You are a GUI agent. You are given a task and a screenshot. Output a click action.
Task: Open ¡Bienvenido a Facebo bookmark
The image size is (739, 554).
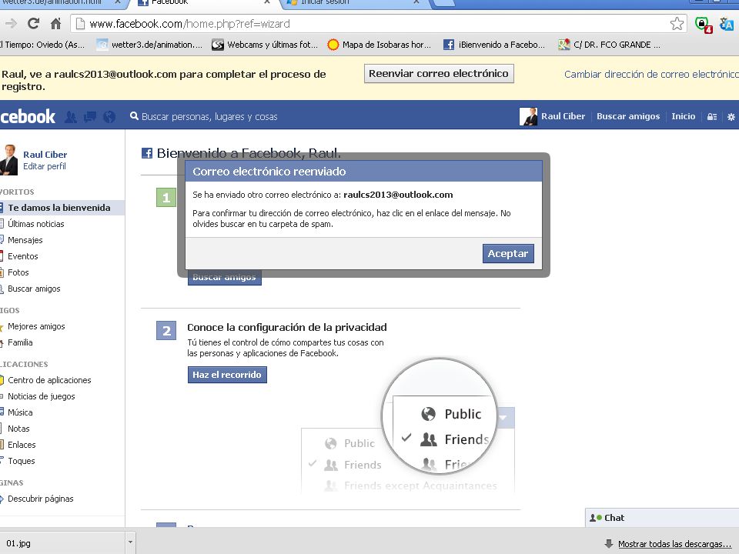tap(494, 45)
